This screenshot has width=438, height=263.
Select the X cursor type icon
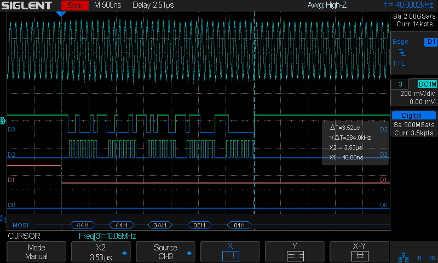[230, 256]
